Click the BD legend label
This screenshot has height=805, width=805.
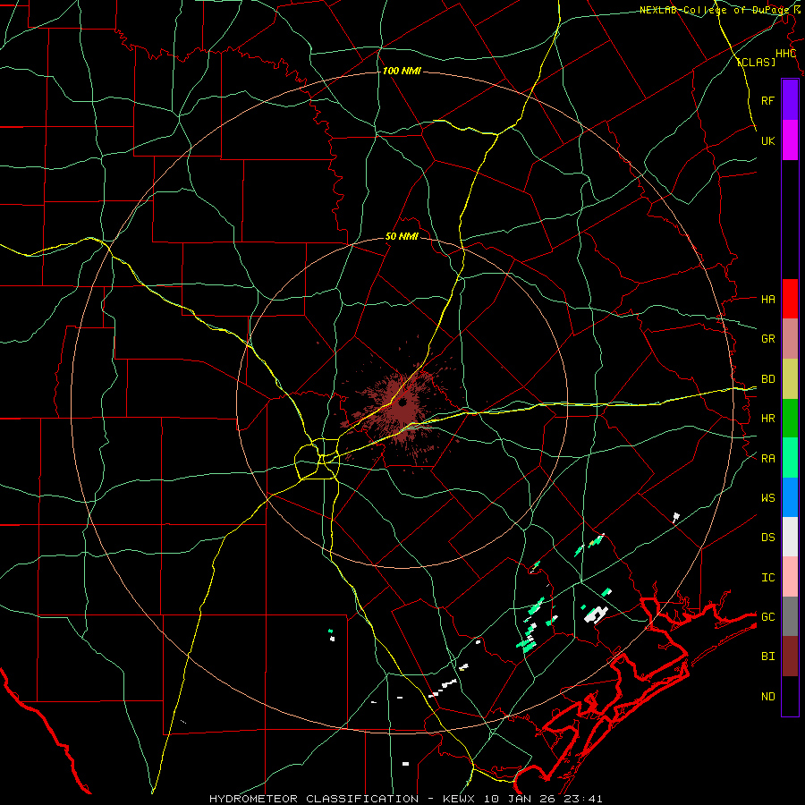[x=767, y=379]
